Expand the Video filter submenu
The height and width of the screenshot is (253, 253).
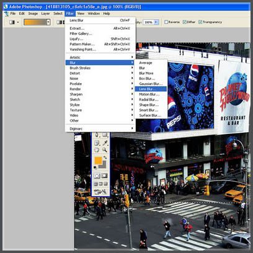[100, 115]
